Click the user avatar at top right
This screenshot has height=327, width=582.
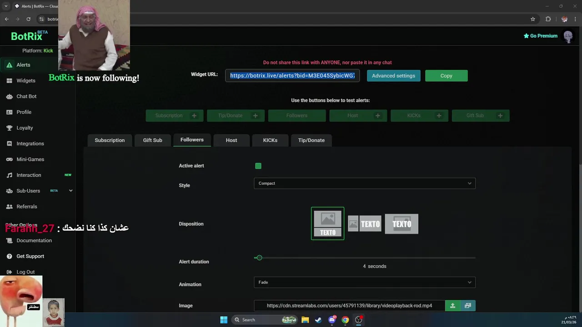pyautogui.click(x=568, y=36)
